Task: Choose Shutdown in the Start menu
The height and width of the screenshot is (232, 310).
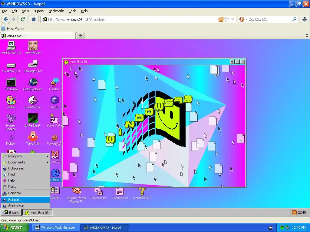Action: (x=25, y=206)
